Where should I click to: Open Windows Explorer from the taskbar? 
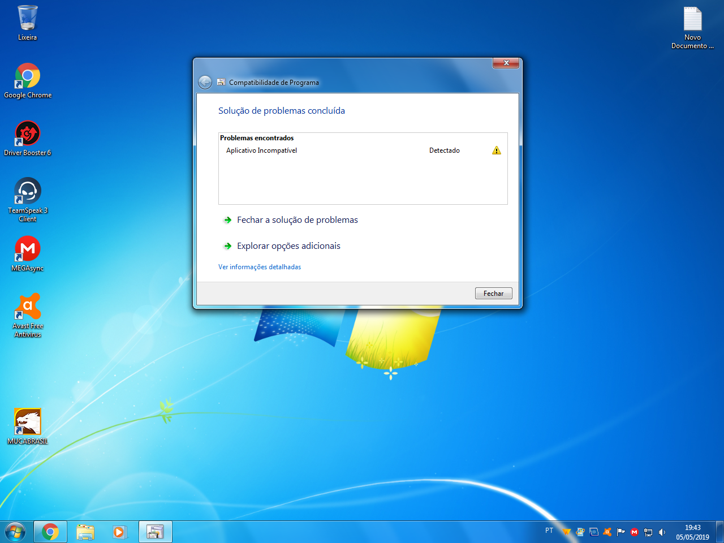85,532
